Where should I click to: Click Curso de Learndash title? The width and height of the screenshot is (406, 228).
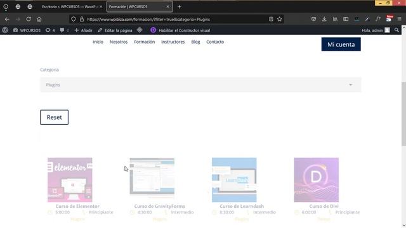point(242,206)
